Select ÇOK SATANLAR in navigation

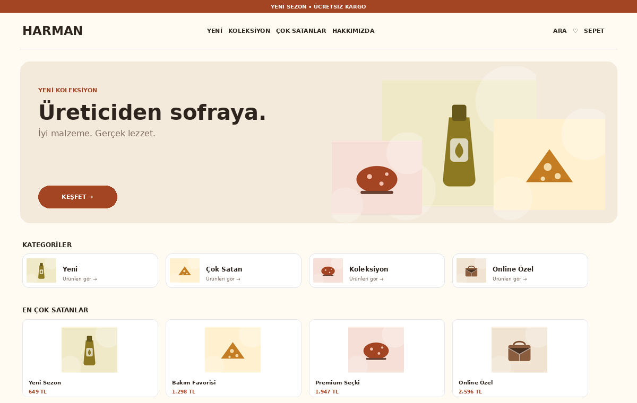301,31
